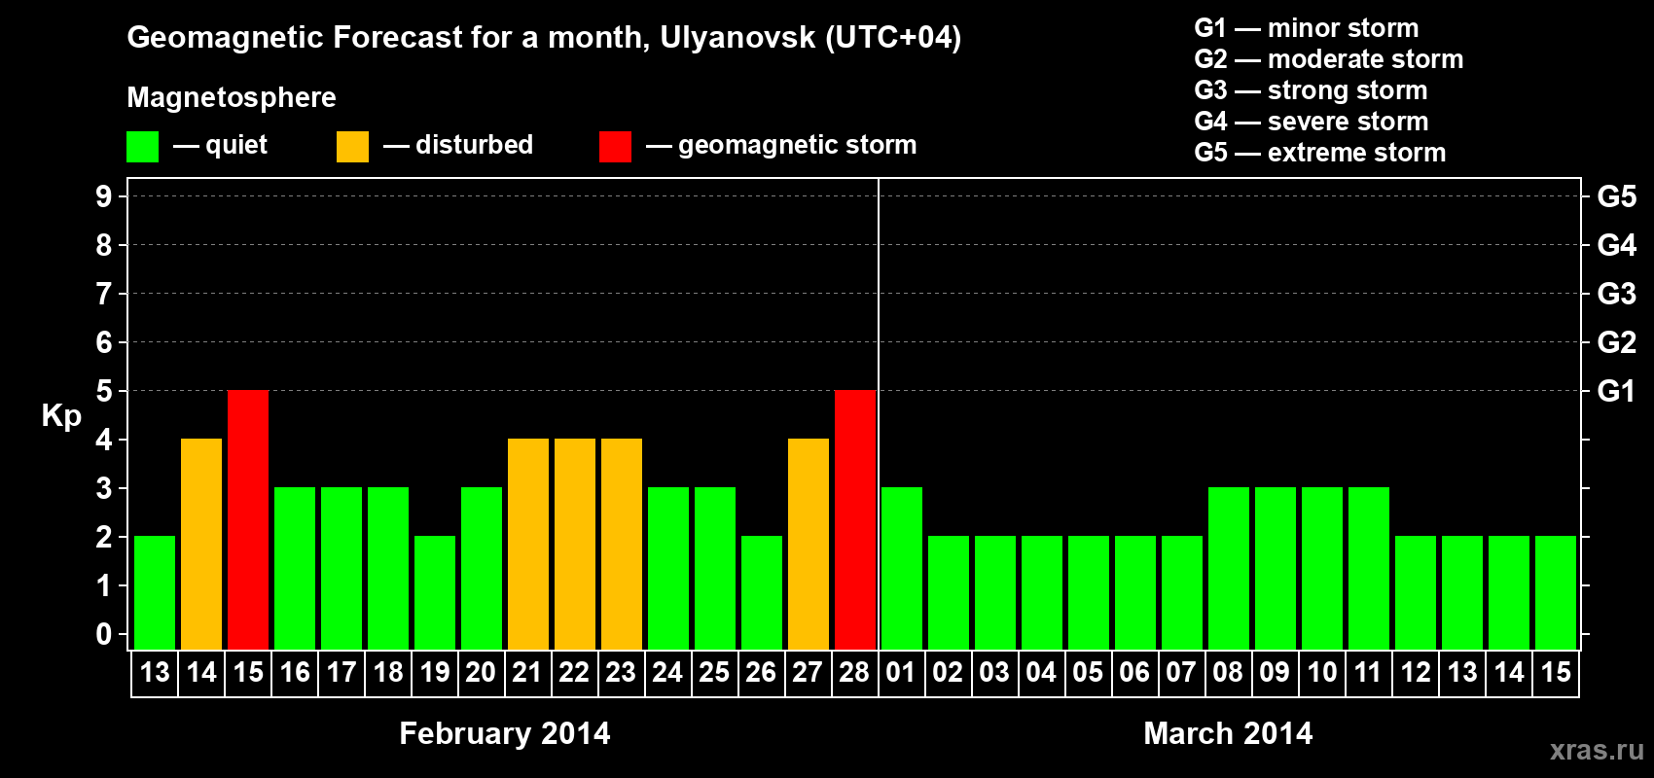
Task: Click the date label 01 on the axis
Action: (901, 673)
